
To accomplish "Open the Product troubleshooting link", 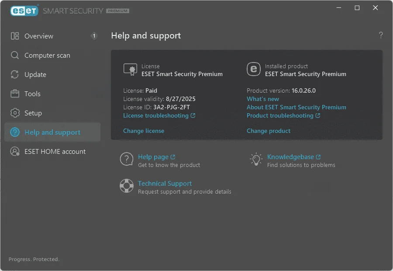I will pyautogui.click(x=280, y=115).
